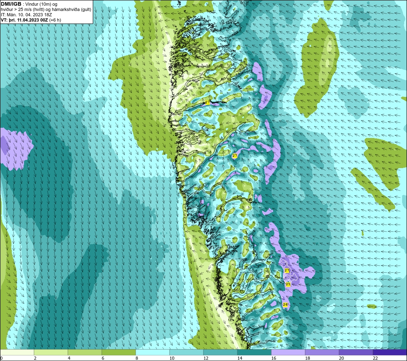
Task: Select the 'Vindur (10m) og' heading text
Action: coord(41,4)
